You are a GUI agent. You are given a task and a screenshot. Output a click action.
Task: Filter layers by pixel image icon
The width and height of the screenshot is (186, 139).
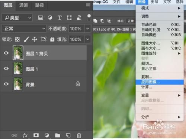[x=41, y=18]
